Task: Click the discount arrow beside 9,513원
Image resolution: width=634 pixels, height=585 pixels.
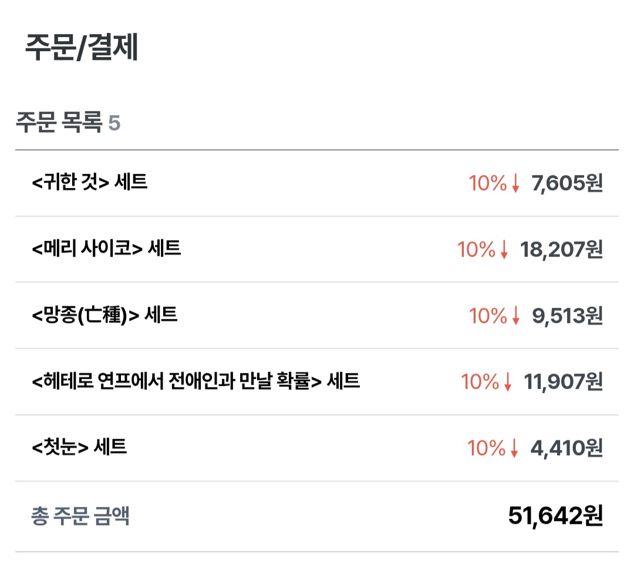Action: (515, 317)
